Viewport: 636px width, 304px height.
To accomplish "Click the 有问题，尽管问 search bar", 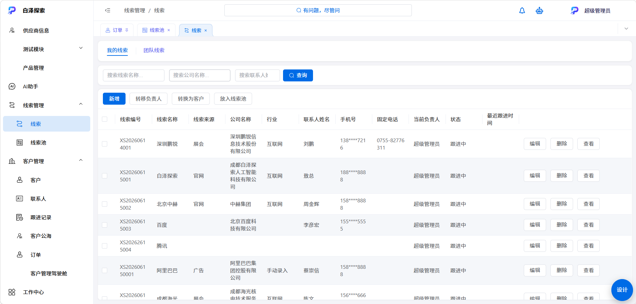I will coord(318,10).
